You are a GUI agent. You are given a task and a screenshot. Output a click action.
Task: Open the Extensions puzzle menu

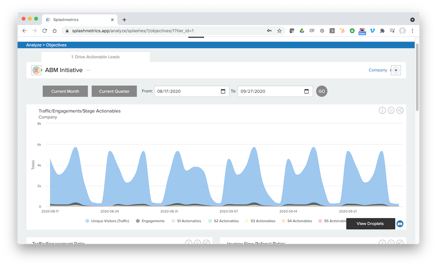tap(382, 31)
